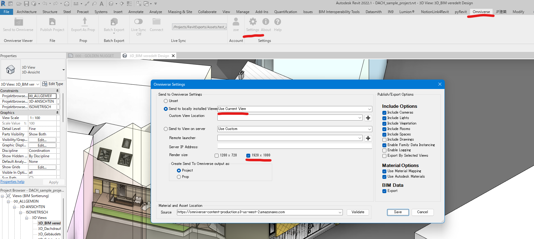The image size is (534, 239).
Task: Click the Section tool icon
Action: [121, 4]
